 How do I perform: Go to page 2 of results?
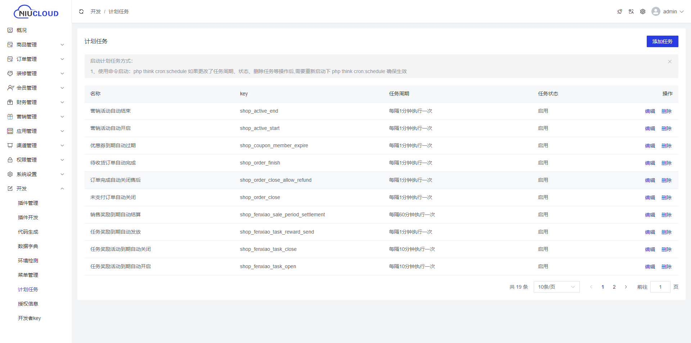pyautogui.click(x=614, y=287)
